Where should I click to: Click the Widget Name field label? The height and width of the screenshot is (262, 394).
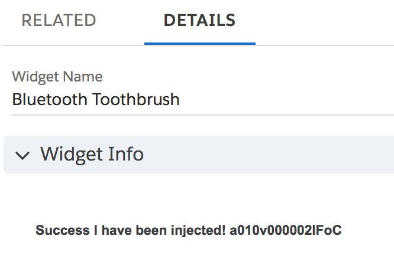57,77
